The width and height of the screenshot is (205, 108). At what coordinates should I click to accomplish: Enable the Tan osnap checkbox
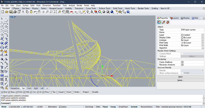(51, 92)
